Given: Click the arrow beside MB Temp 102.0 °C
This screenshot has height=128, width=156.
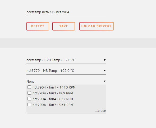Looking at the screenshot, I should [x=105, y=71].
